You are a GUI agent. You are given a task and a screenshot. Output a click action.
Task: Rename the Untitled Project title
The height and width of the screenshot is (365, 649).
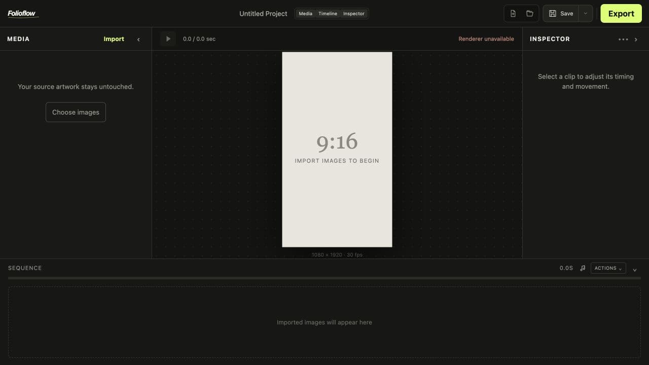[263, 14]
